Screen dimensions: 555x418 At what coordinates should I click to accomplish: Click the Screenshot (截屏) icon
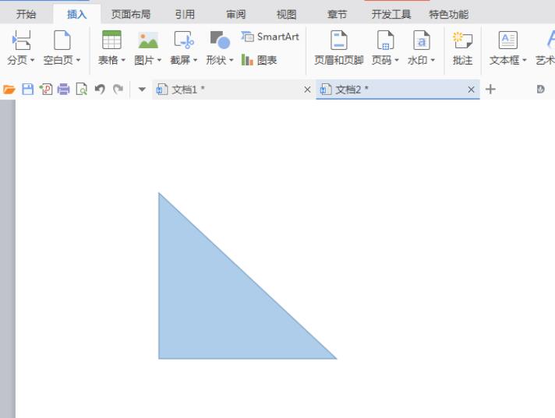point(184,40)
